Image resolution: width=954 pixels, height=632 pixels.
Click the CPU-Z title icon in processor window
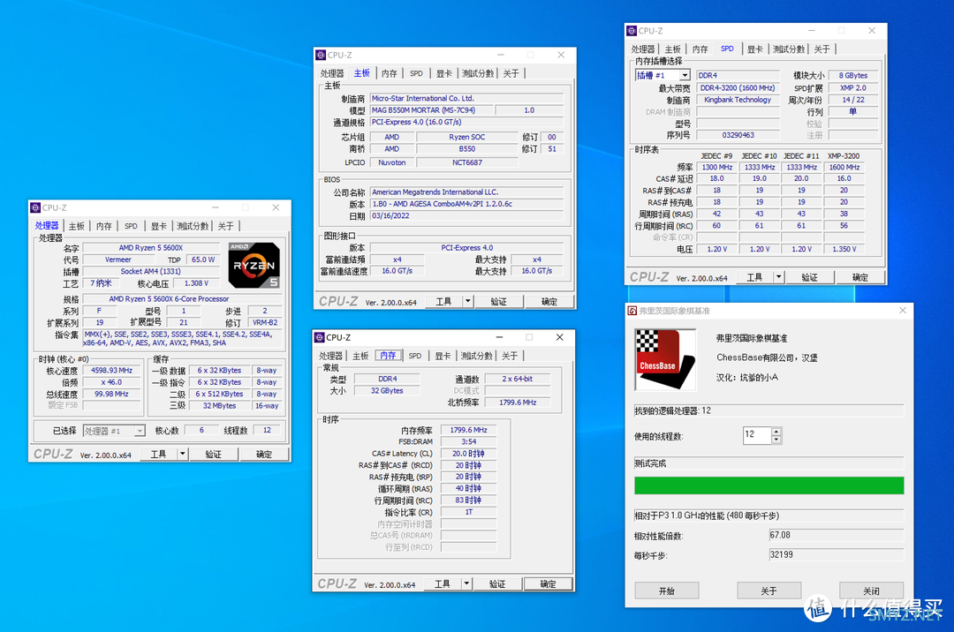point(35,207)
